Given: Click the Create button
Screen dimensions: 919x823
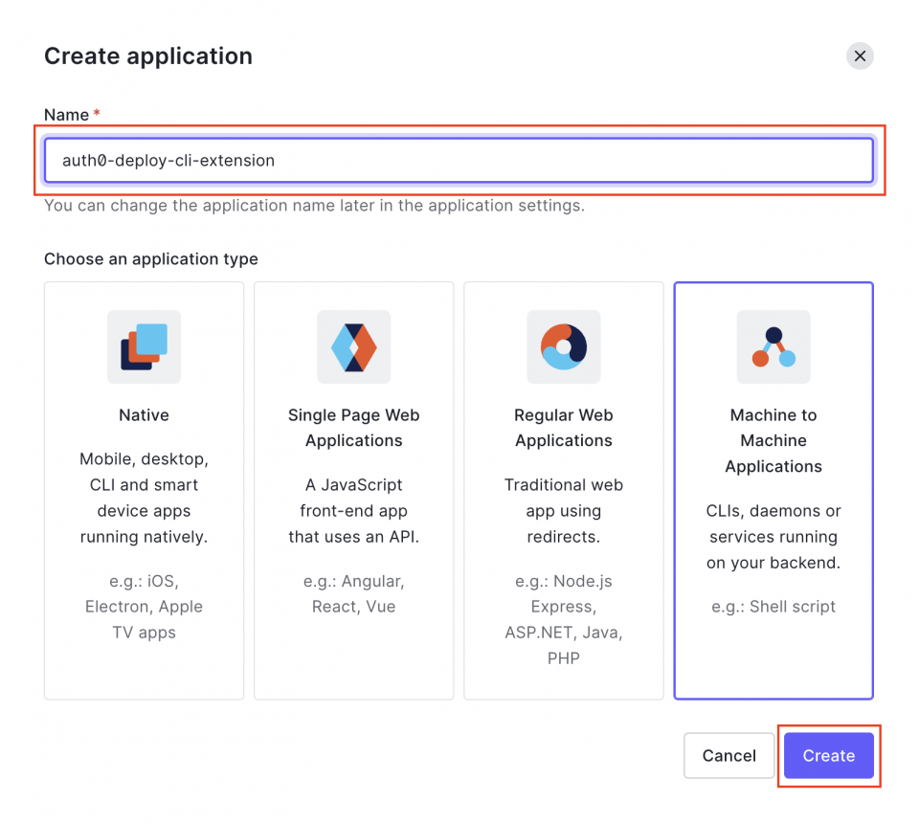Looking at the screenshot, I should point(828,755).
